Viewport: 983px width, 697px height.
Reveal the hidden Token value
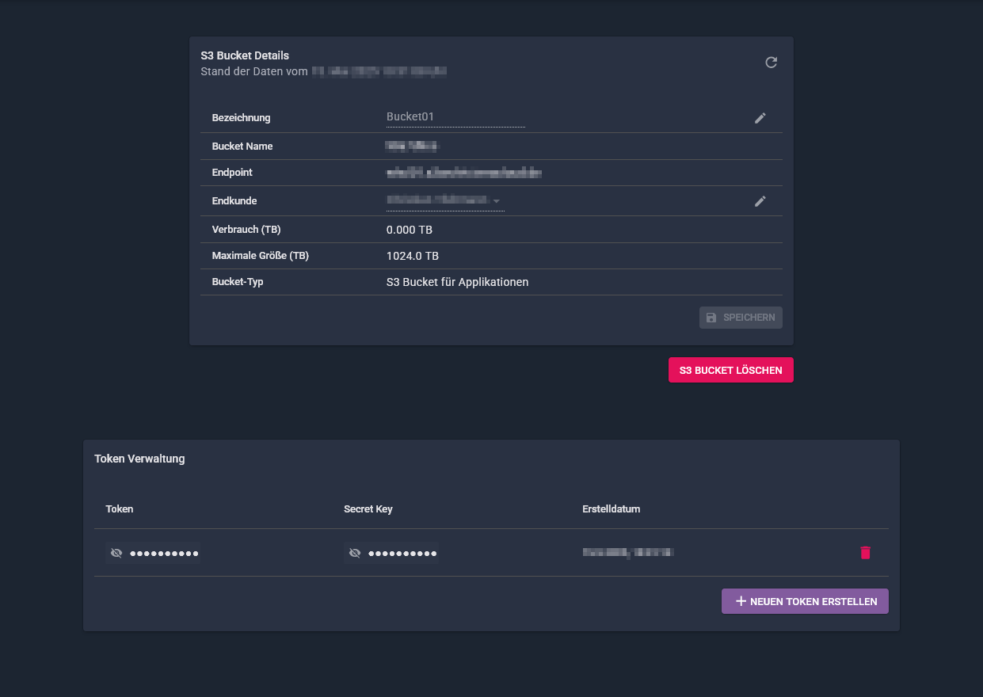pyautogui.click(x=116, y=553)
